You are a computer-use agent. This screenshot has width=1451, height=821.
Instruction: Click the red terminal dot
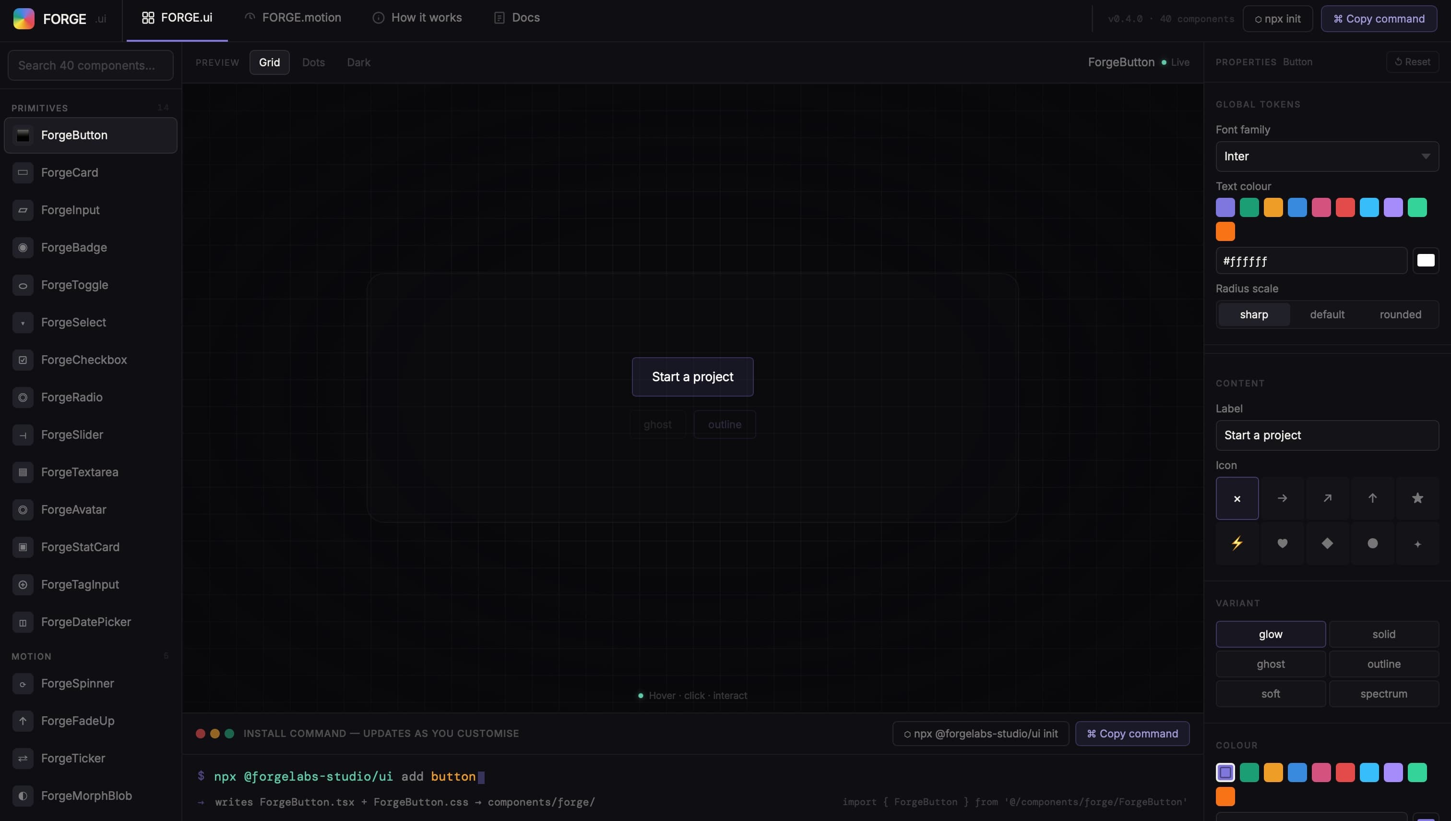click(200, 734)
